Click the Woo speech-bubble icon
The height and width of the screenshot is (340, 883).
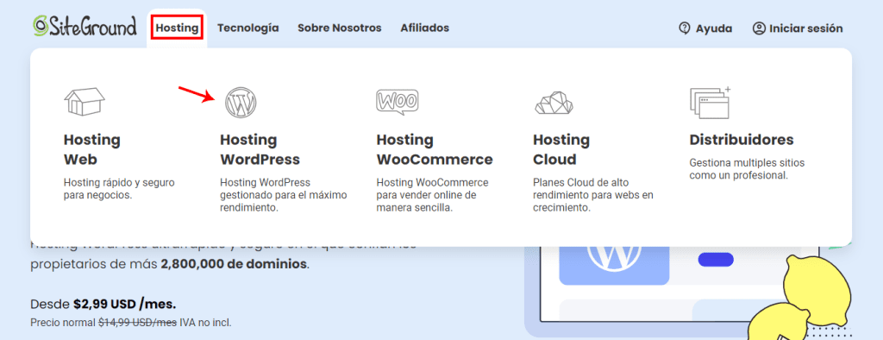coord(398,102)
